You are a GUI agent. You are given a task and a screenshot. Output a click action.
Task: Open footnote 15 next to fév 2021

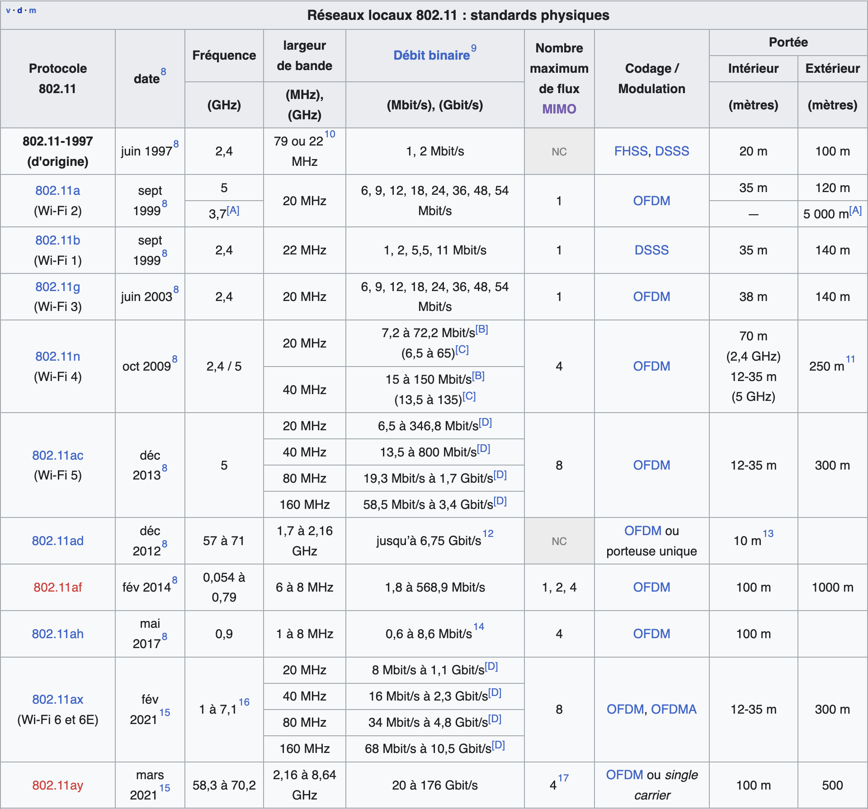[165, 713]
